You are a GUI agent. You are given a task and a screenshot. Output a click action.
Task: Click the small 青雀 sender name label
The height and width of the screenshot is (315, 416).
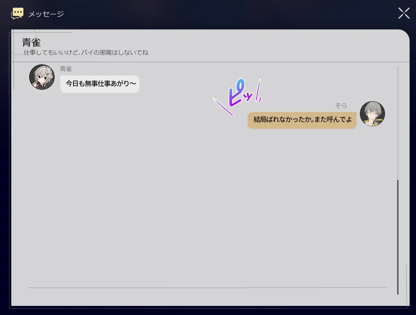tap(66, 69)
